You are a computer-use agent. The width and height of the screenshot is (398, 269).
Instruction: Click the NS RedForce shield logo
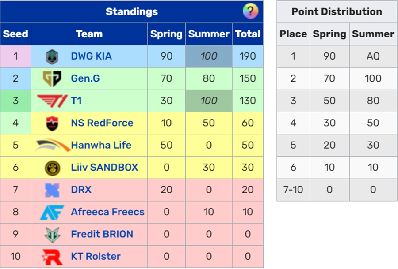(52, 123)
